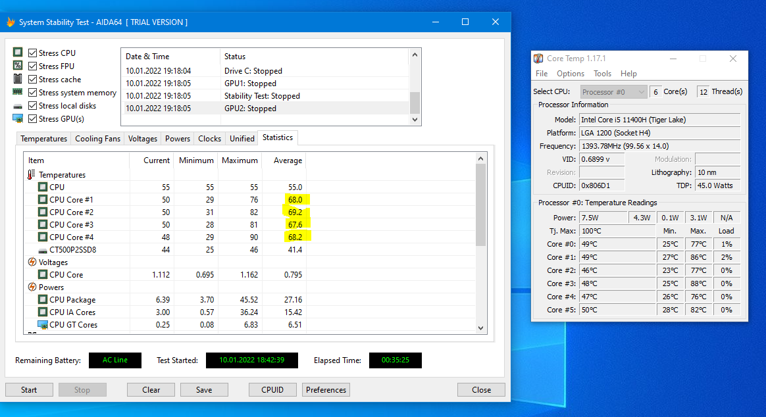Click the Save button

(204, 389)
